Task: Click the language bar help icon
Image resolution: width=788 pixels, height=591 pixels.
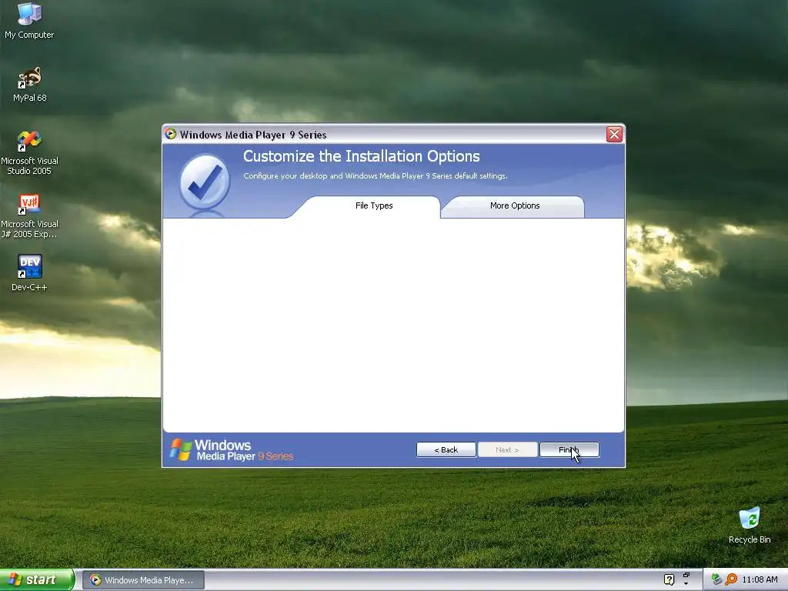Action: 669,579
